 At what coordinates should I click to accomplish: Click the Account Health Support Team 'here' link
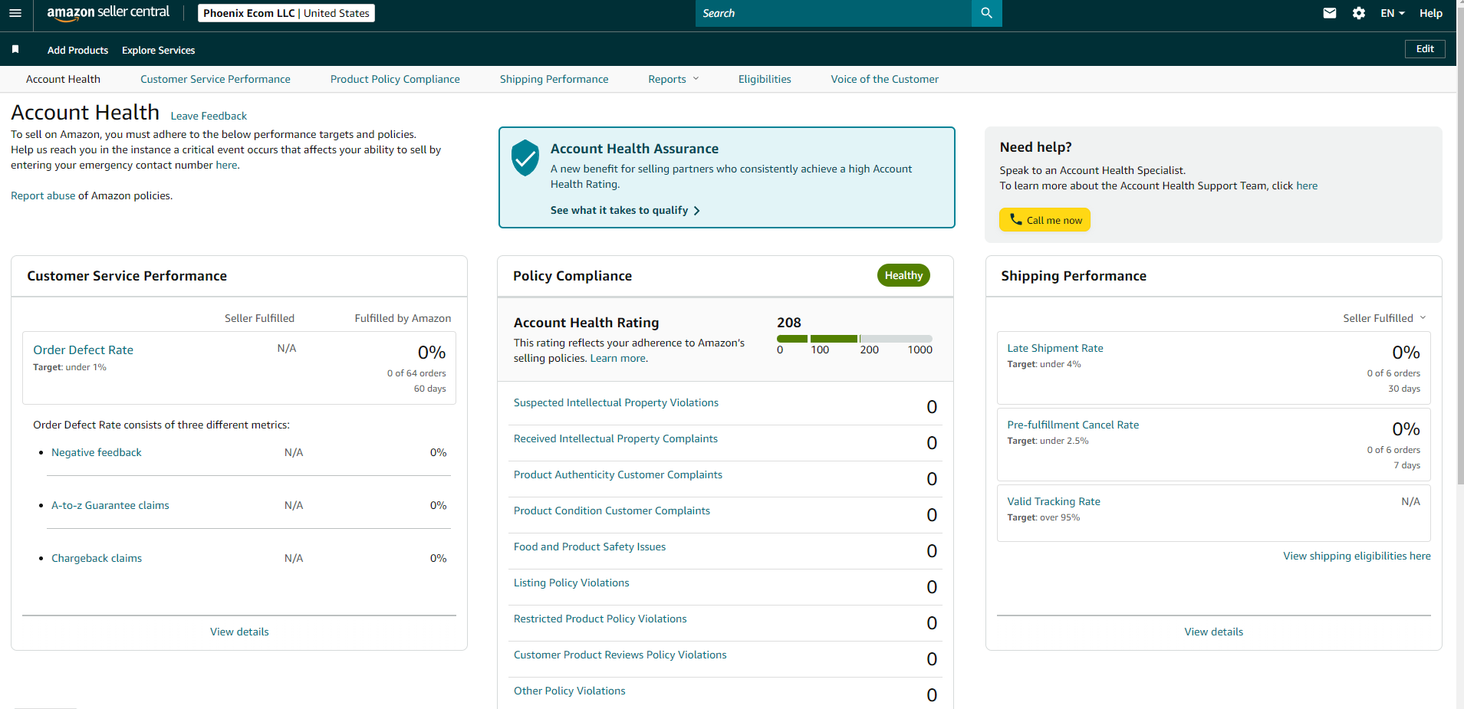[x=1307, y=185]
